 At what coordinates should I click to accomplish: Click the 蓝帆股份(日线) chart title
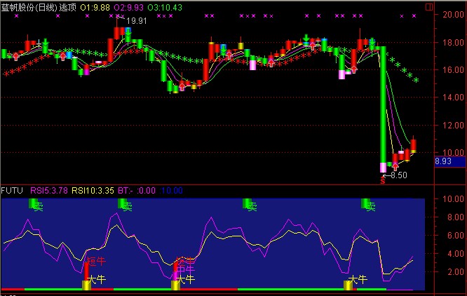coord(28,6)
